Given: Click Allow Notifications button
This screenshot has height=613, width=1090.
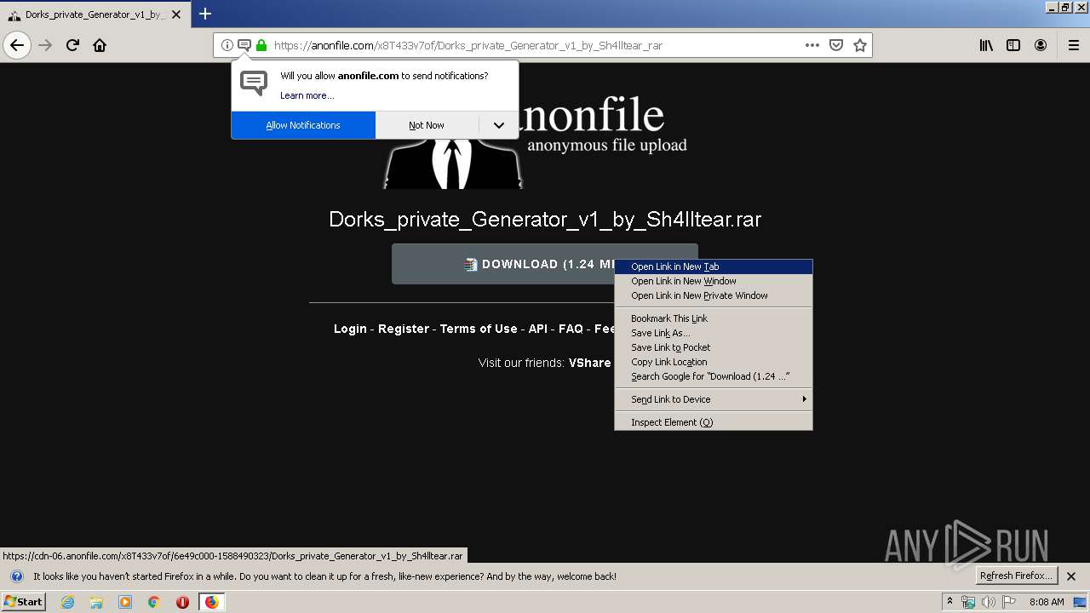Looking at the screenshot, I should click(x=303, y=125).
